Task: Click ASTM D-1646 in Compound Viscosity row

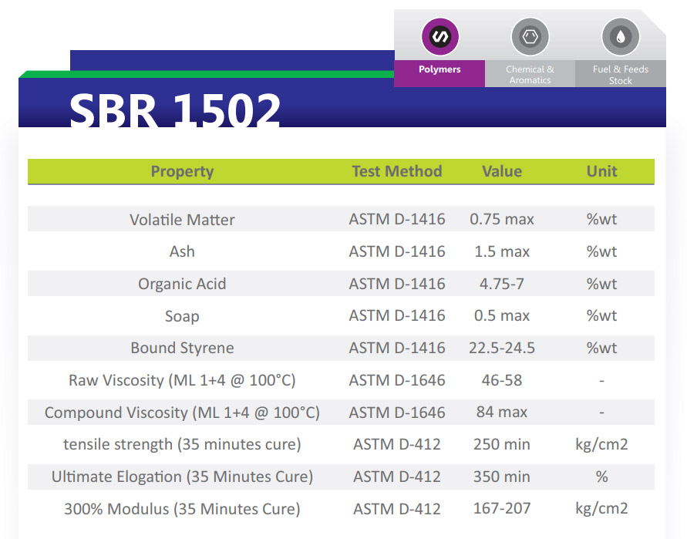Action: [396, 413]
